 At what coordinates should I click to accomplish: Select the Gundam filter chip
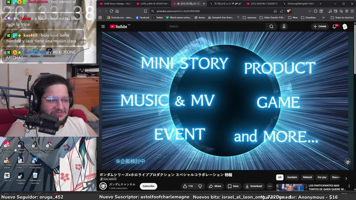(292, 177)
